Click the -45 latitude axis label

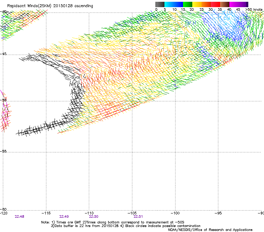coord(3,54)
